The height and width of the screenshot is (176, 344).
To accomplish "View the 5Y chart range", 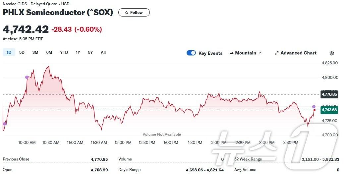I will pyautogui.click(x=90, y=52).
